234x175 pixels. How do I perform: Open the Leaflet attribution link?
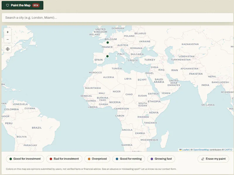pos(185,150)
